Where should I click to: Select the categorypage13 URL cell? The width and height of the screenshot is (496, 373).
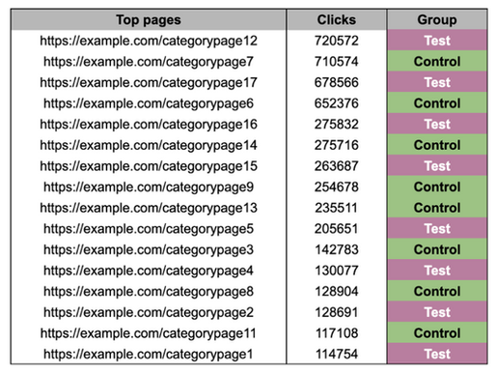pos(149,208)
